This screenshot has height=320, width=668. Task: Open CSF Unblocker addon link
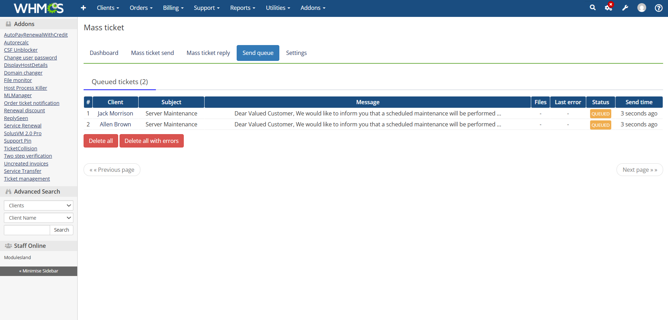21,50
